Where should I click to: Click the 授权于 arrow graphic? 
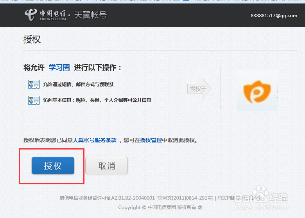click(x=199, y=89)
